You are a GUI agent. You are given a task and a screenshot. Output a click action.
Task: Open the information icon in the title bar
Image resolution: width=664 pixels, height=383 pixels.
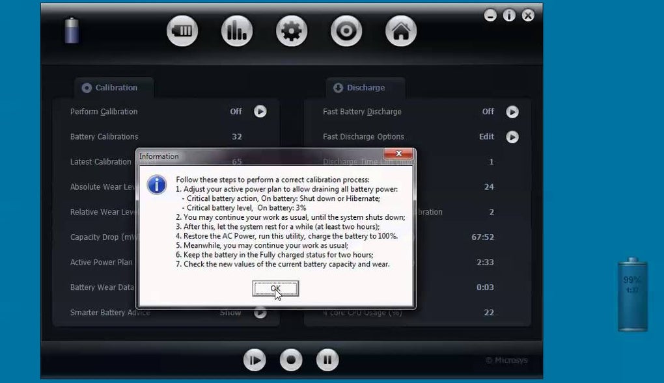coord(508,15)
